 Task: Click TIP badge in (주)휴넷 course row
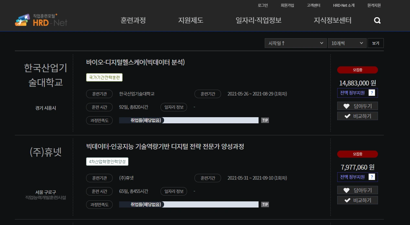pyautogui.click(x=265, y=205)
